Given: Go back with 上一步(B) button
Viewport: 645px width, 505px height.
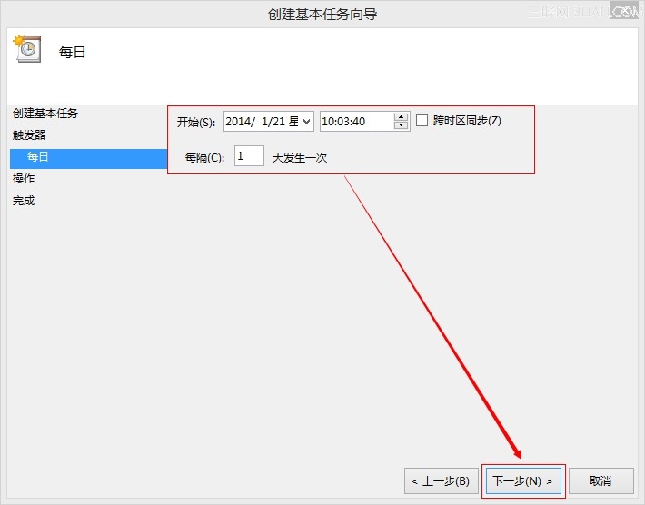Looking at the screenshot, I should pos(441,480).
